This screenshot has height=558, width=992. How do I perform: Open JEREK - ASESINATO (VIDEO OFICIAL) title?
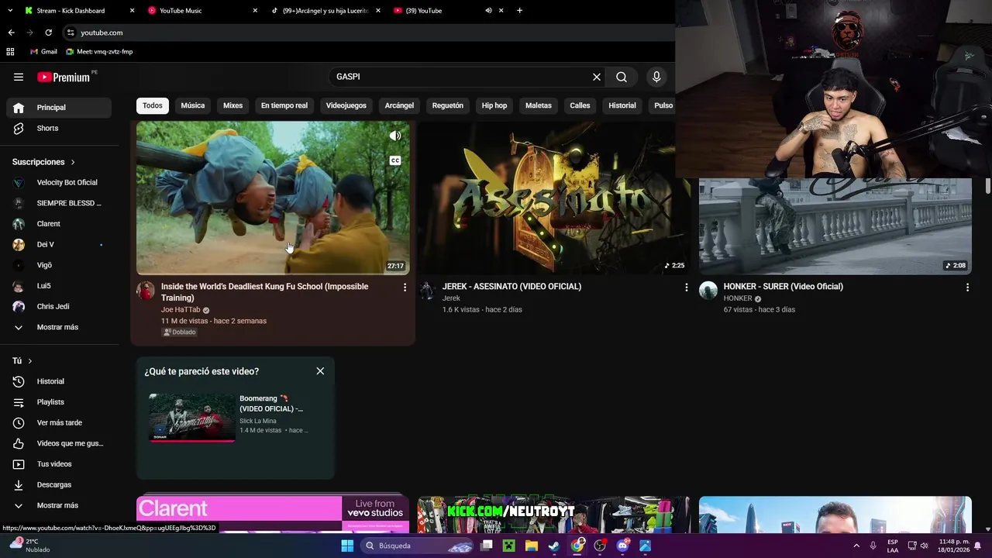pos(511,287)
